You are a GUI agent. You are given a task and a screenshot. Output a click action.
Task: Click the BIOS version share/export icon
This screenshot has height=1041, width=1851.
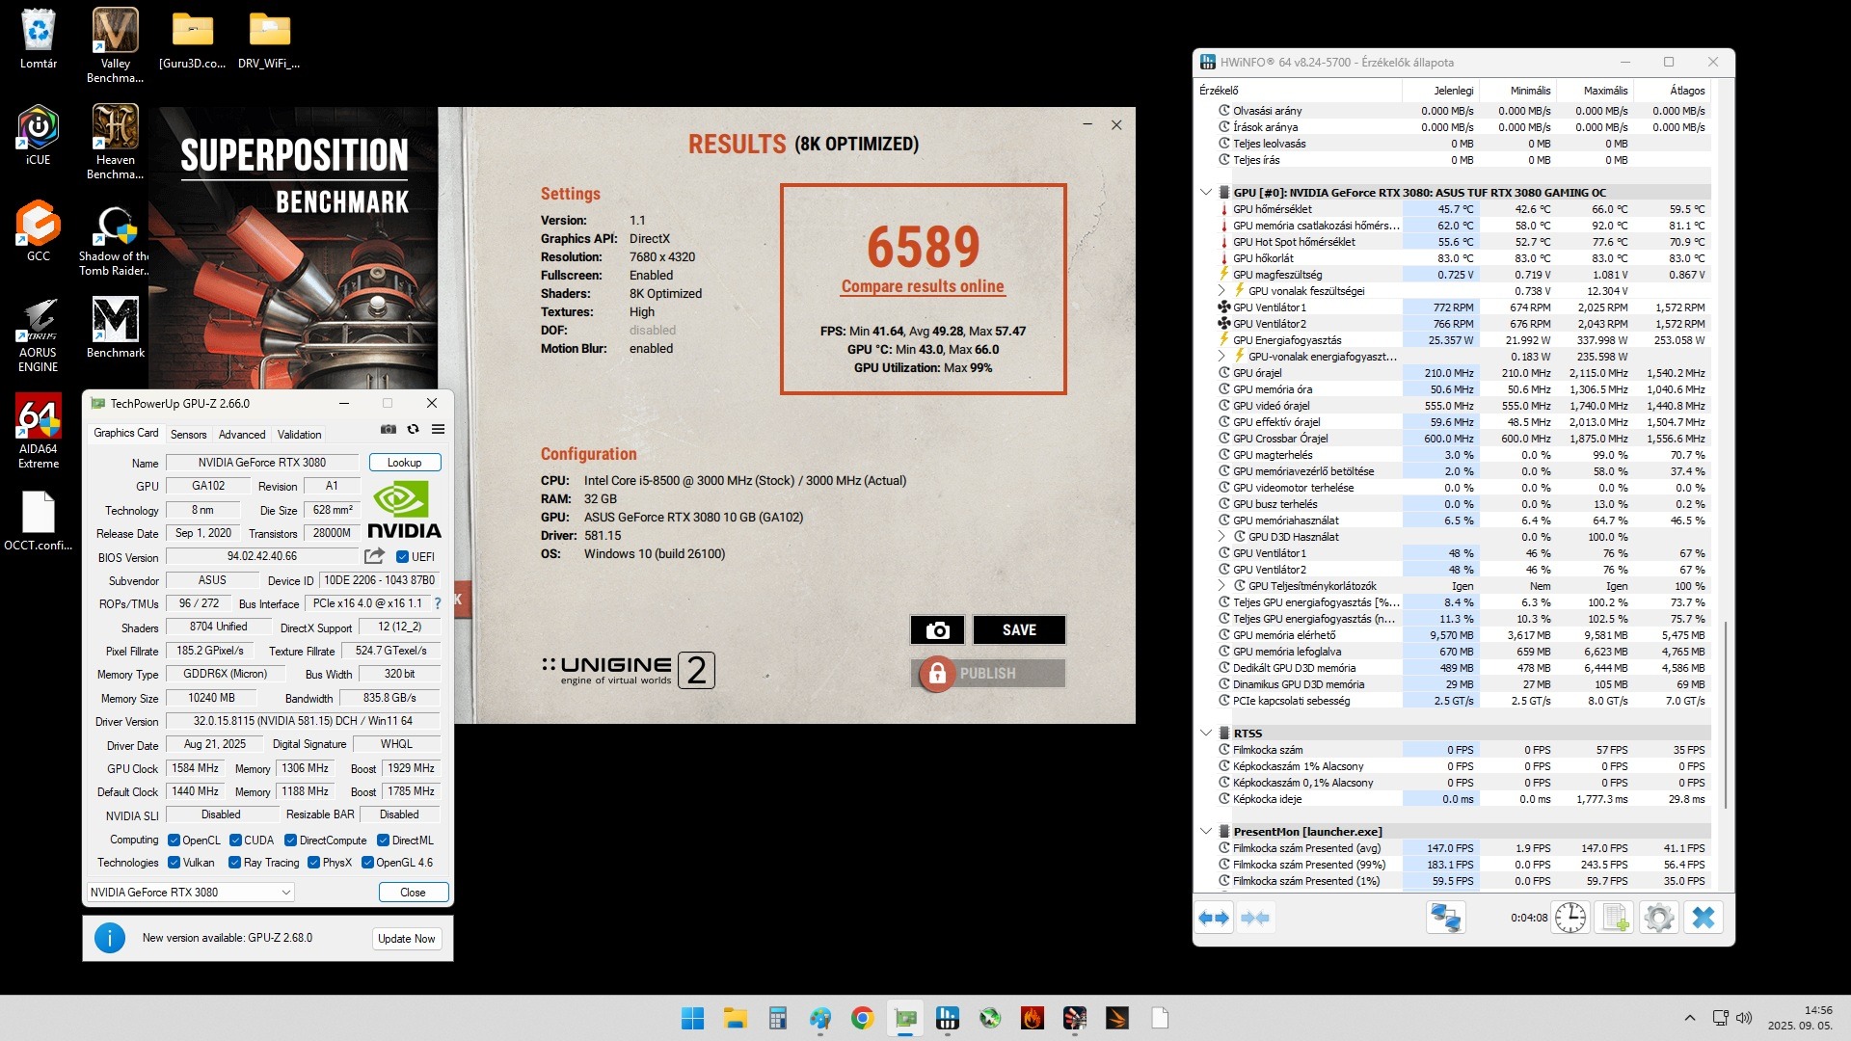pos(374,556)
